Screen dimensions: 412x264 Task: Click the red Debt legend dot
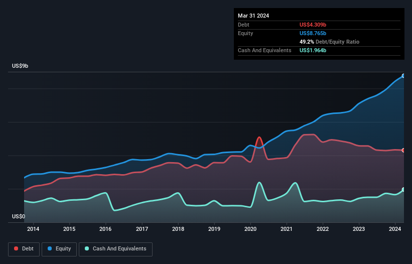16,248
